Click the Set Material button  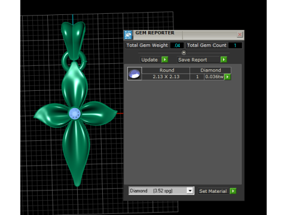pyautogui.click(x=213, y=191)
